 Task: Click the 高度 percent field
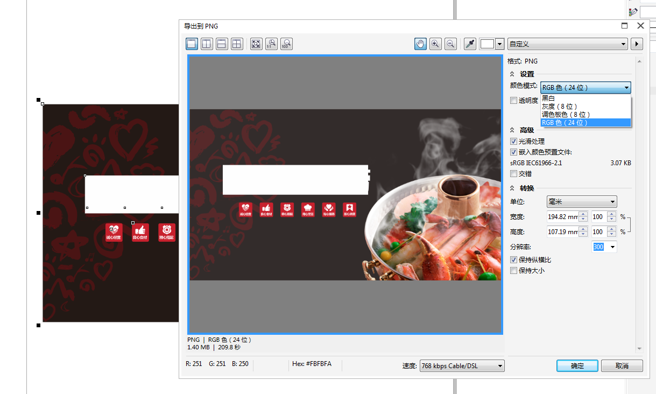[x=599, y=232]
